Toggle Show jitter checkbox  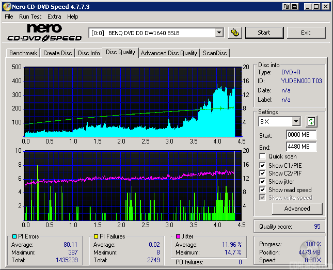pos(263,182)
